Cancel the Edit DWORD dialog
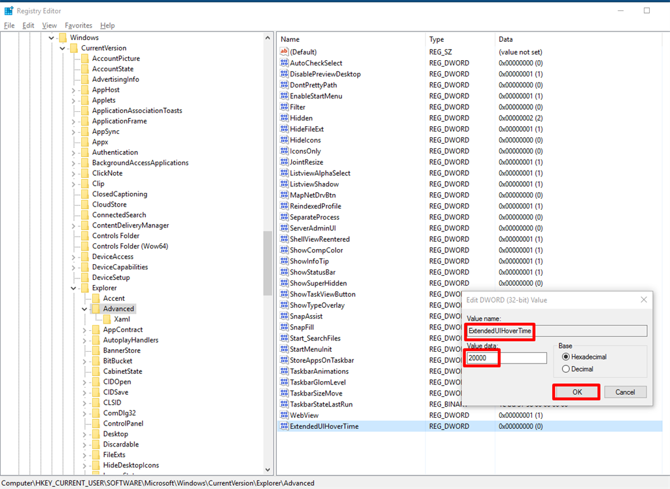 click(625, 392)
